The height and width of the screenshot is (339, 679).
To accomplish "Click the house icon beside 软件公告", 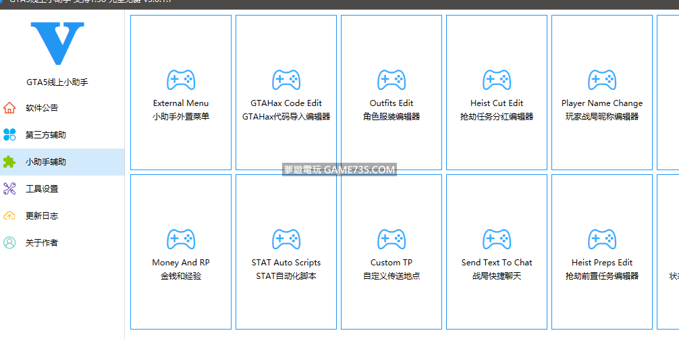I will (x=9, y=108).
